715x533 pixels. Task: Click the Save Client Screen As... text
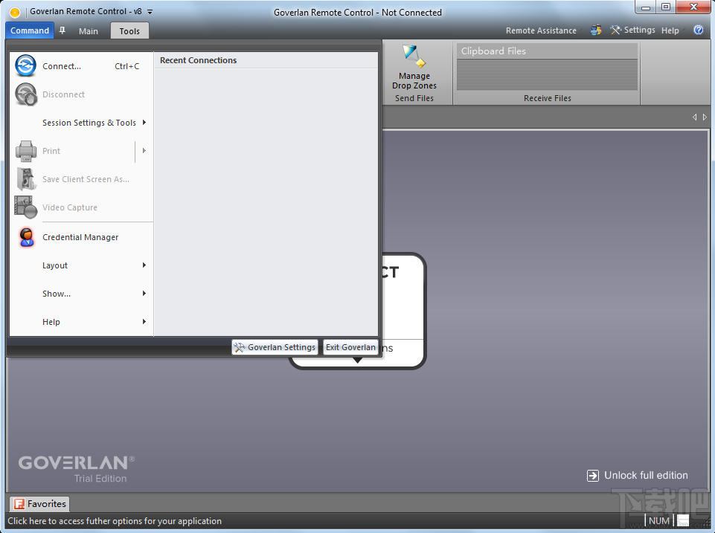[86, 179]
